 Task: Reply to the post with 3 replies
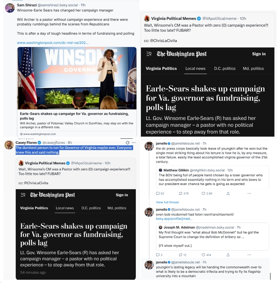point(158,255)
